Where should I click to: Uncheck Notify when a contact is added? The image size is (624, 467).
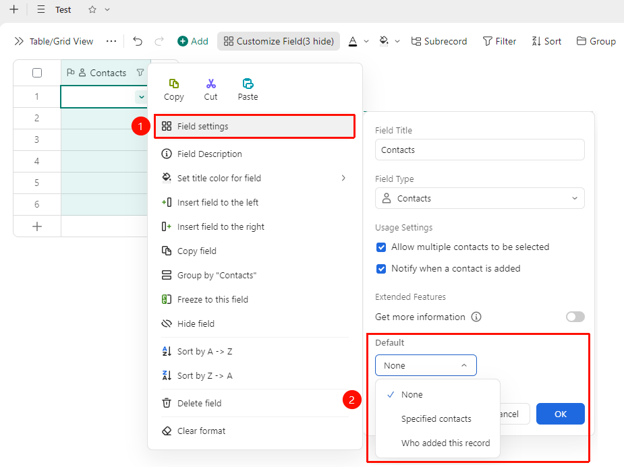(x=381, y=269)
